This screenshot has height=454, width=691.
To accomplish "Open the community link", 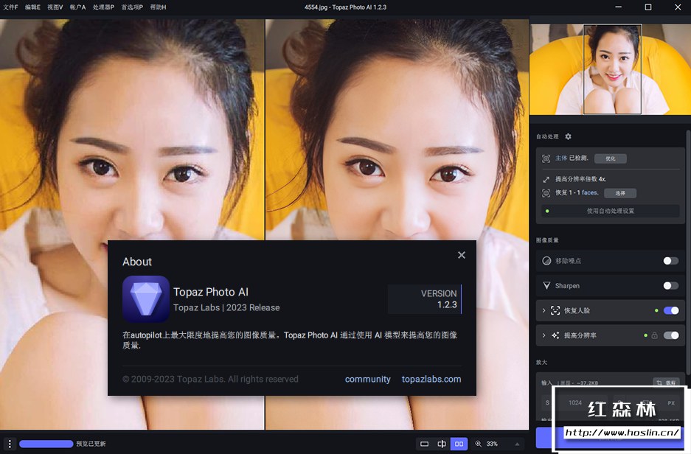I will 367,379.
